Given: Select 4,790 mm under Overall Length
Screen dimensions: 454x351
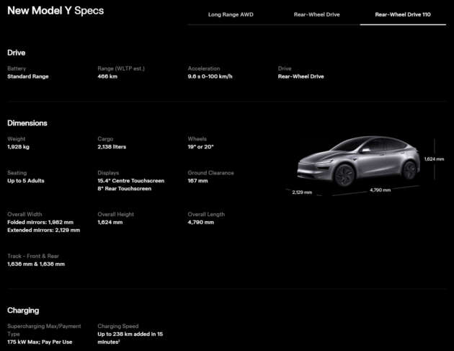Looking at the screenshot, I should click(x=200, y=222).
